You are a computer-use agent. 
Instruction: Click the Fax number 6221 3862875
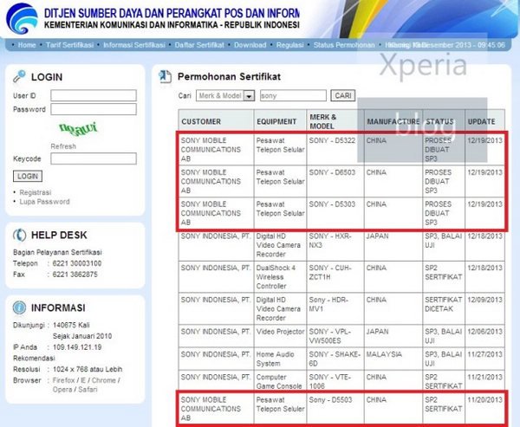75,275
